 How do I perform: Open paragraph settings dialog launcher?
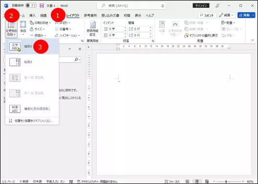[x=153, y=41]
